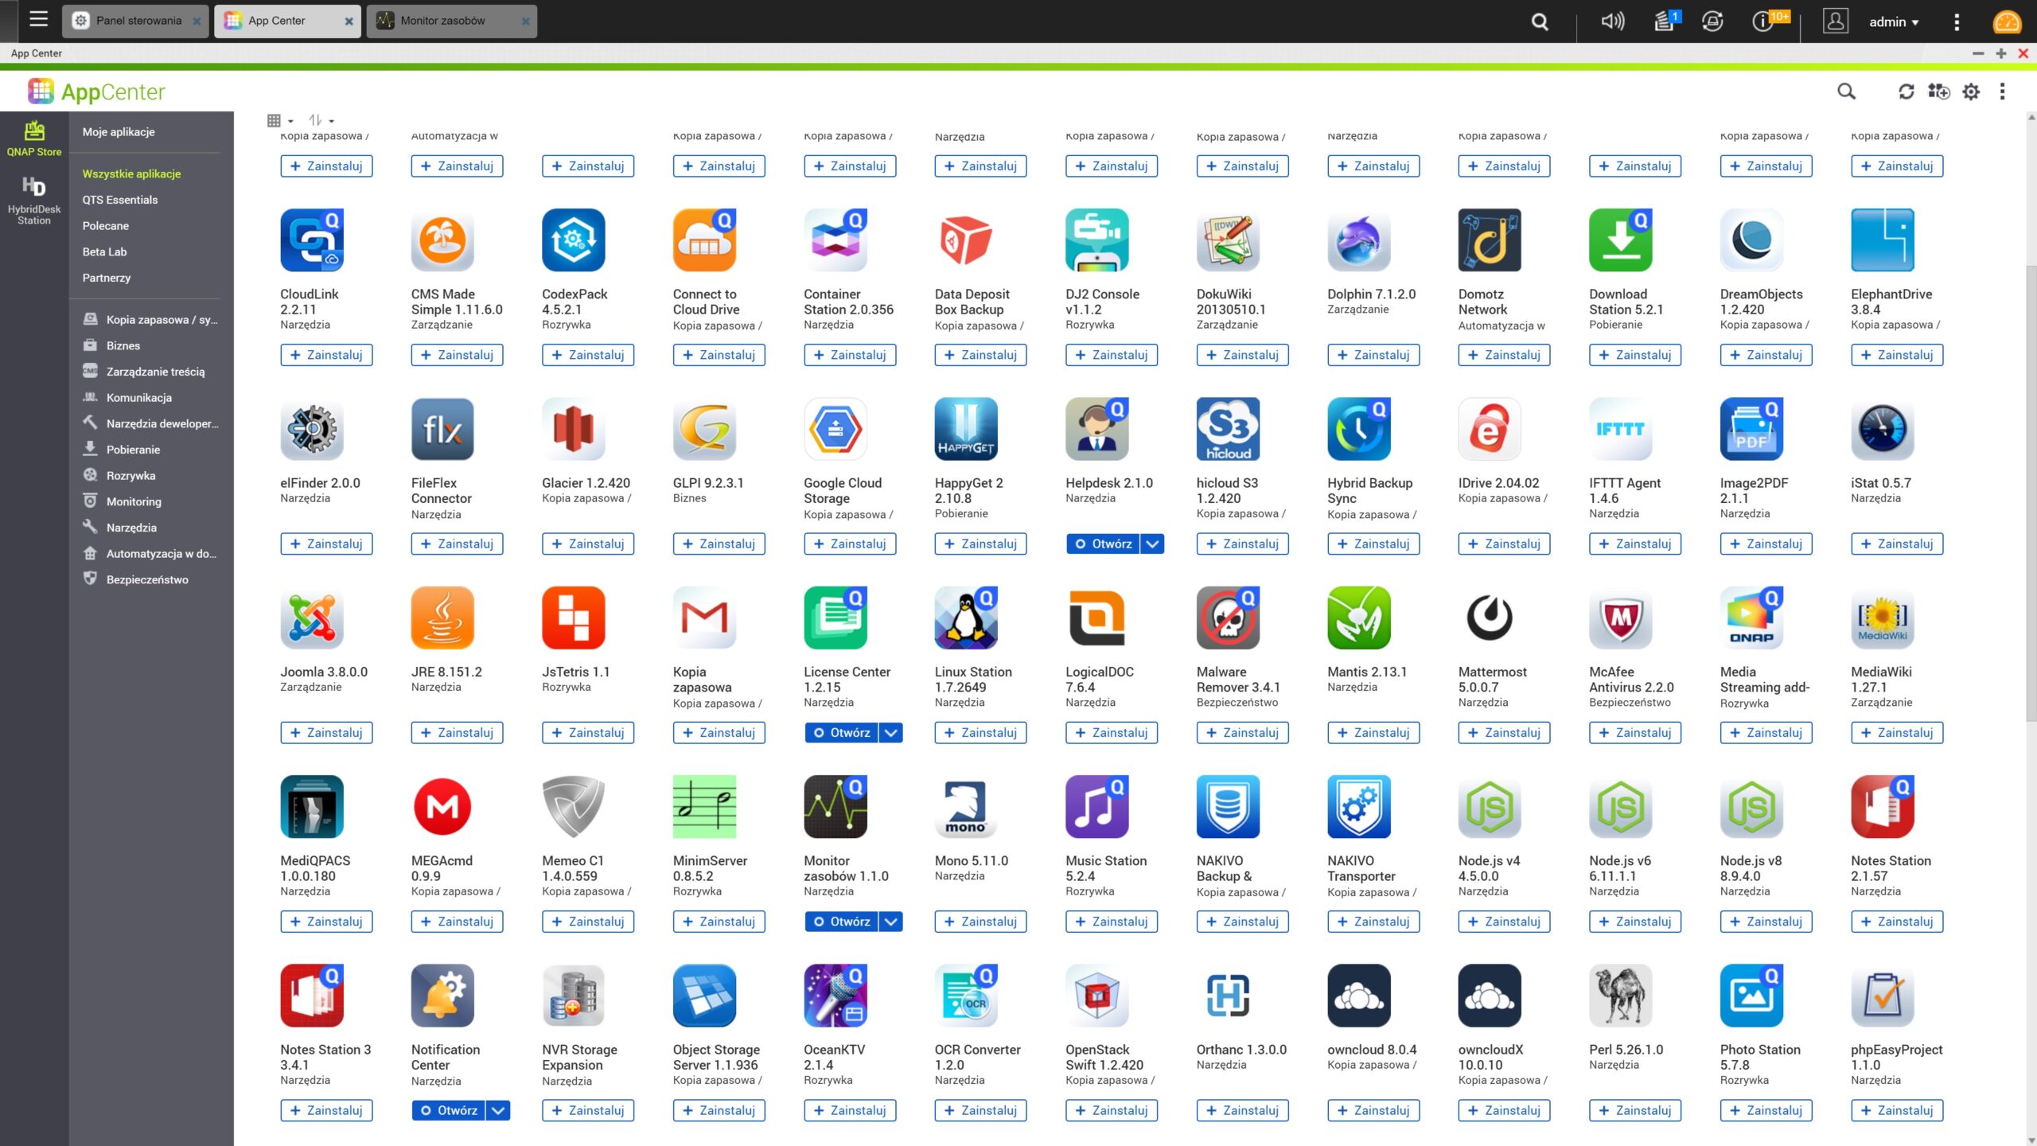Expand Notification Center Otwórz dropdown arrow

point(498,1110)
